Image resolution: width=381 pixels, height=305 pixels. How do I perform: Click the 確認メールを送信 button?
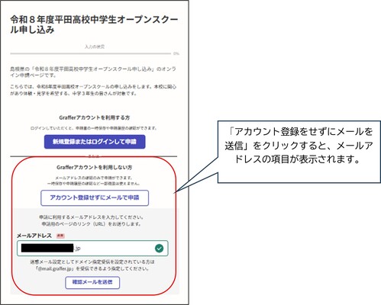[x=92, y=282]
